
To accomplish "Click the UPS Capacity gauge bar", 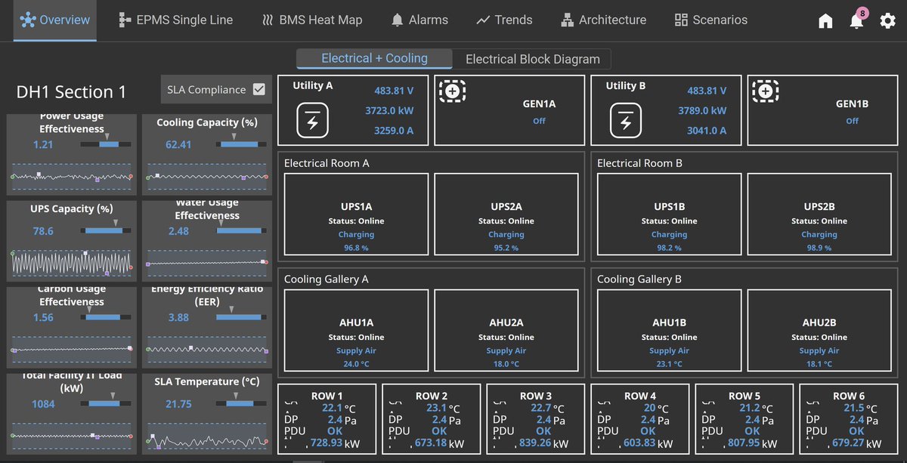I will 107,231.
